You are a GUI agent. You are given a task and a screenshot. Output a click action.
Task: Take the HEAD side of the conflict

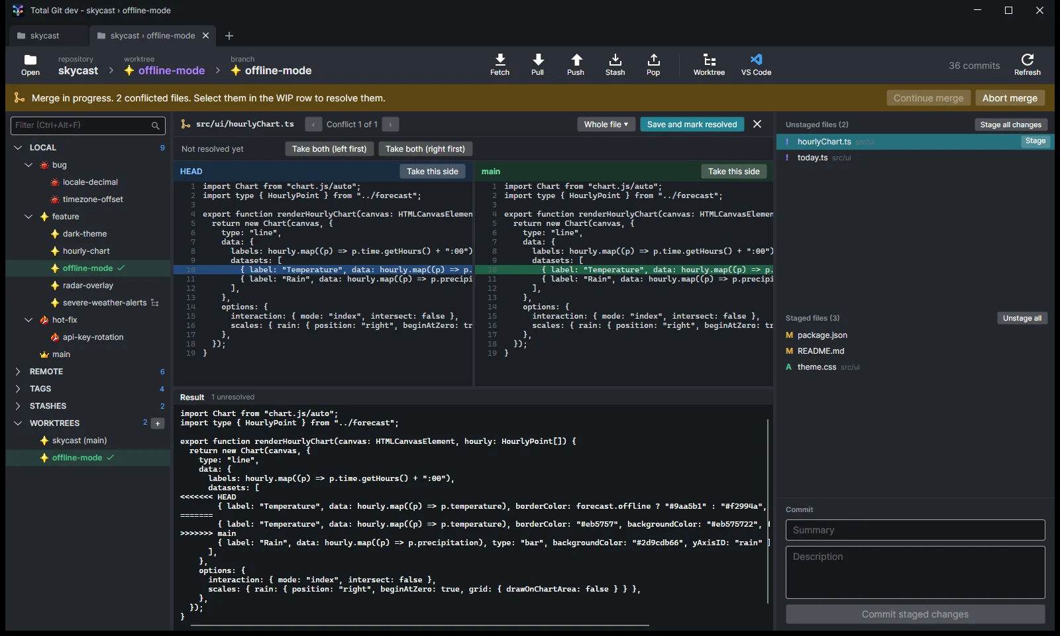tap(433, 172)
